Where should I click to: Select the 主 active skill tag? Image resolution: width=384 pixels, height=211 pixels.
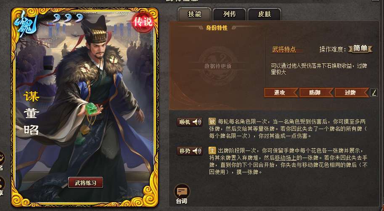(x=212, y=150)
